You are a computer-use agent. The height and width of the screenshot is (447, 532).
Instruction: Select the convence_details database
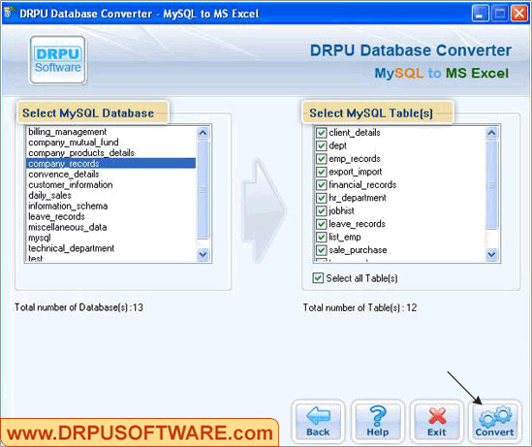click(x=110, y=174)
